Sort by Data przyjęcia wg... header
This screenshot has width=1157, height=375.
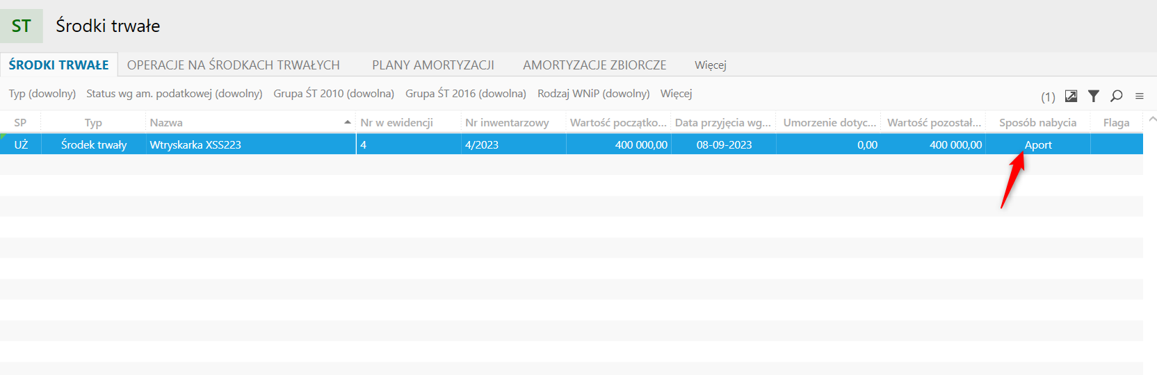coord(724,122)
